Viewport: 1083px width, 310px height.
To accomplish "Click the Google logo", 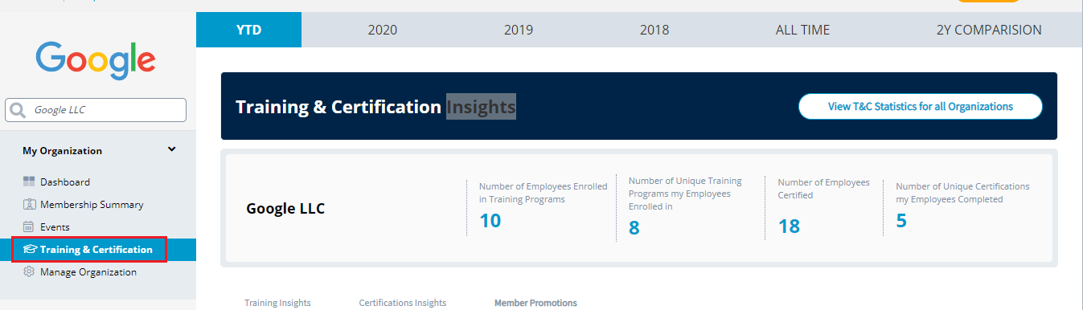I will coord(96,61).
